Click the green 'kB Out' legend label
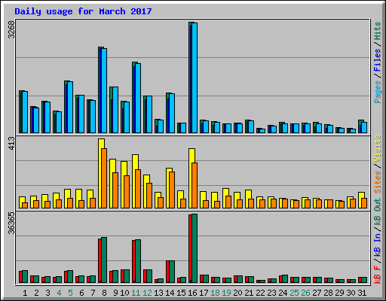Viewport: 386px width, 301px height. [378, 212]
